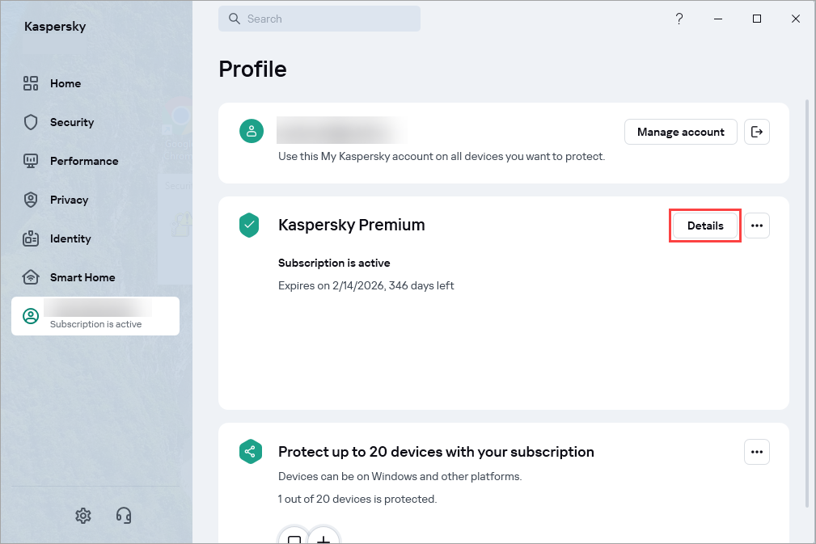
Task: Open the Smart Home section
Action: click(x=82, y=277)
